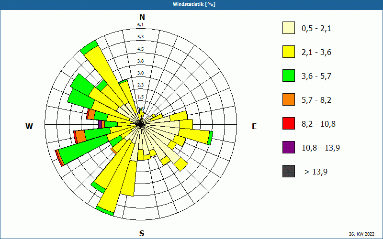This screenshot has width=383, height=239.
Task: Click the purple 10,8 - 13,9 legend swatch
Action: (x=289, y=147)
